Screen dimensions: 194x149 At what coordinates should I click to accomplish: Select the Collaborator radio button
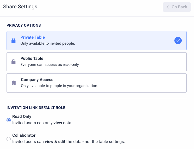pos(9,139)
